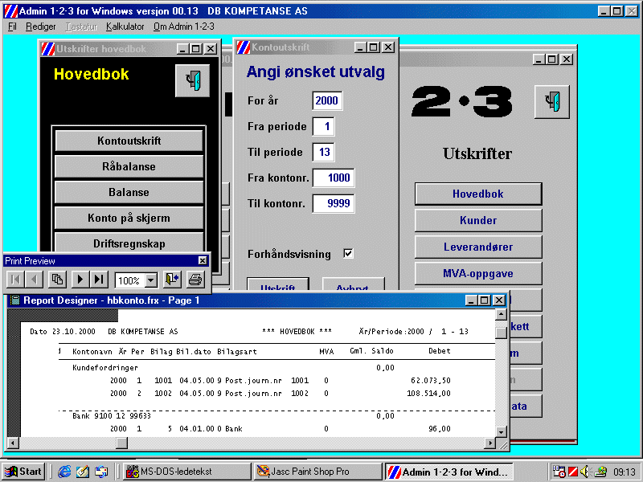
Task: Click the horizontal scroll right arrow in report
Action: pyautogui.click(x=489, y=443)
